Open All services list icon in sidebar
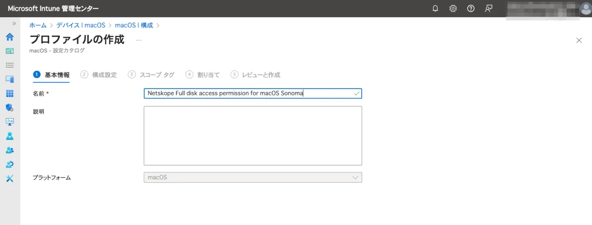592x225 pixels. [10, 65]
